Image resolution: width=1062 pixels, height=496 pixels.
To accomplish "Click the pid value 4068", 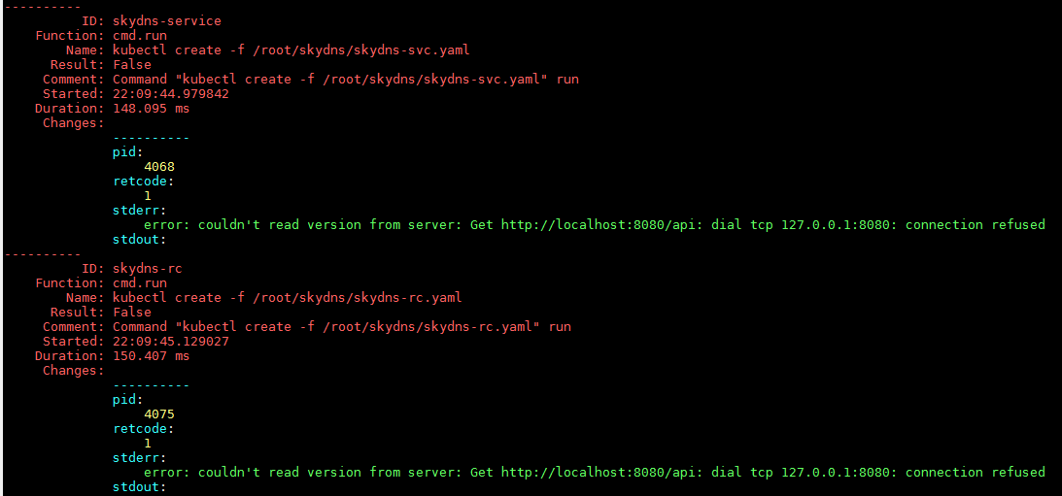I will click(x=159, y=166).
